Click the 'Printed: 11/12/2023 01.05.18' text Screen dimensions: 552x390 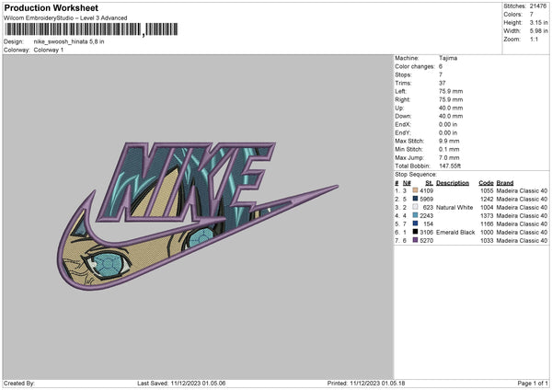coord(366,383)
